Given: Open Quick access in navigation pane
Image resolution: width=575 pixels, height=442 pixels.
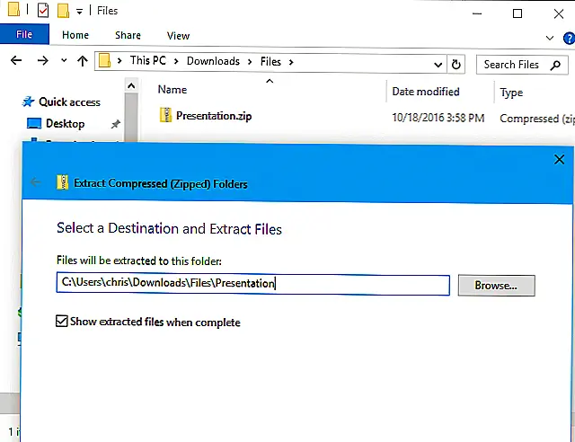Looking at the screenshot, I should (x=69, y=102).
